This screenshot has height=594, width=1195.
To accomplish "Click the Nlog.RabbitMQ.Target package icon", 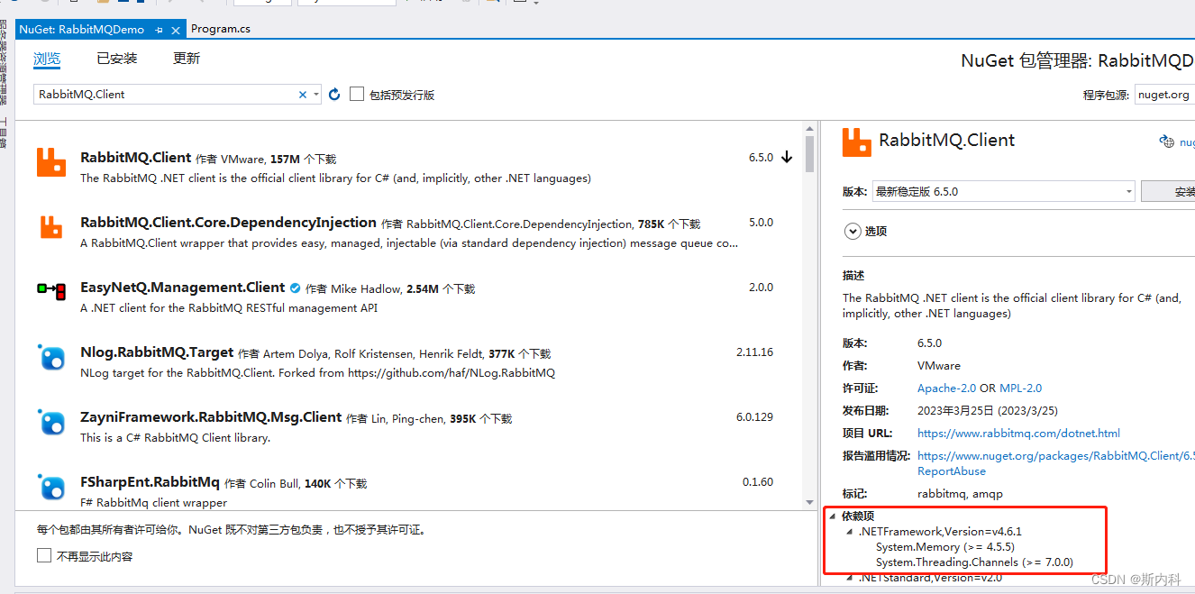I will click(51, 357).
